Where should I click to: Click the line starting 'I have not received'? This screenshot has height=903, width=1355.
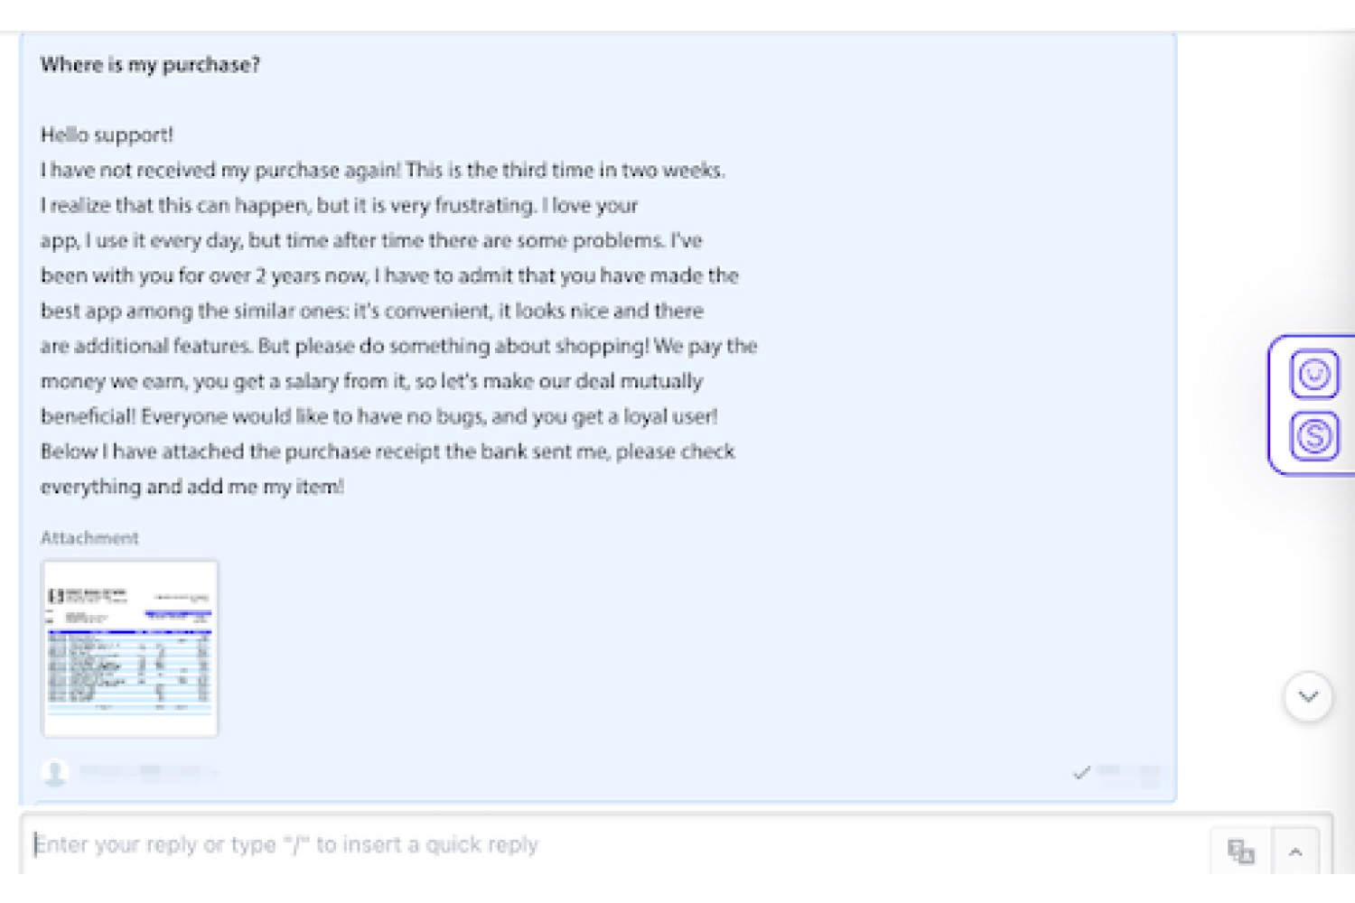click(x=382, y=170)
